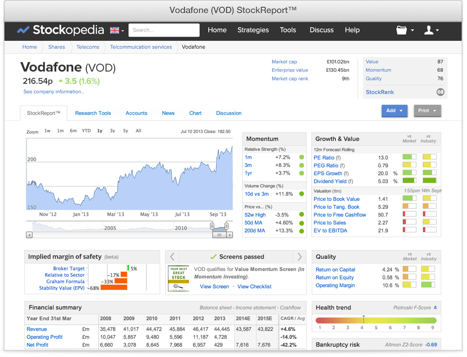Set chart zoom to 1w
The height and width of the screenshot is (357, 467).
47,131
